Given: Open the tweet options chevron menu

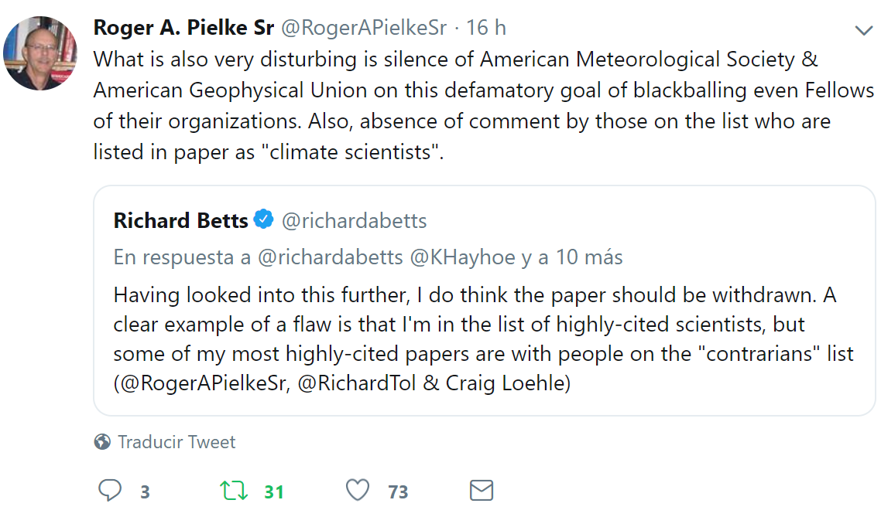Looking at the screenshot, I should (x=863, y=31).
